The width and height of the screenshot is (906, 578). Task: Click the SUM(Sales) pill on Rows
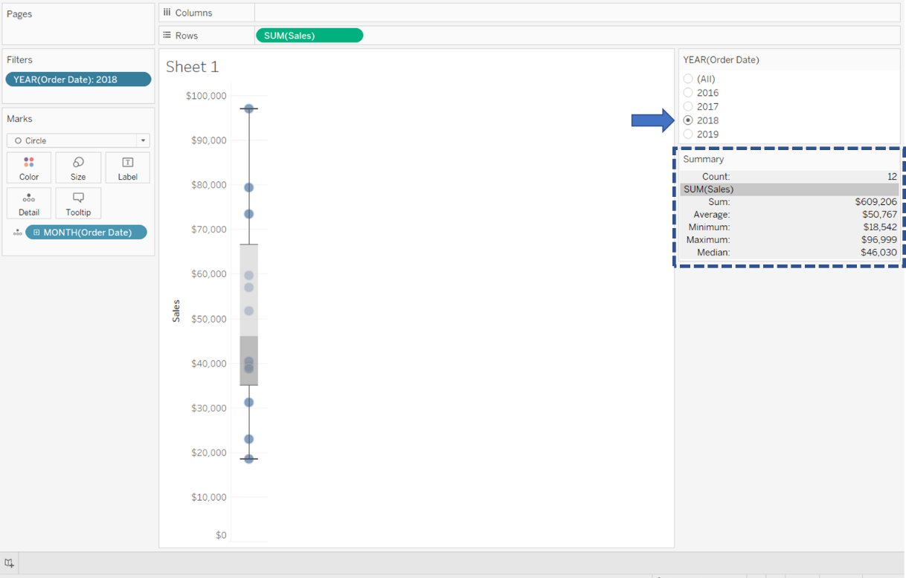309,36
